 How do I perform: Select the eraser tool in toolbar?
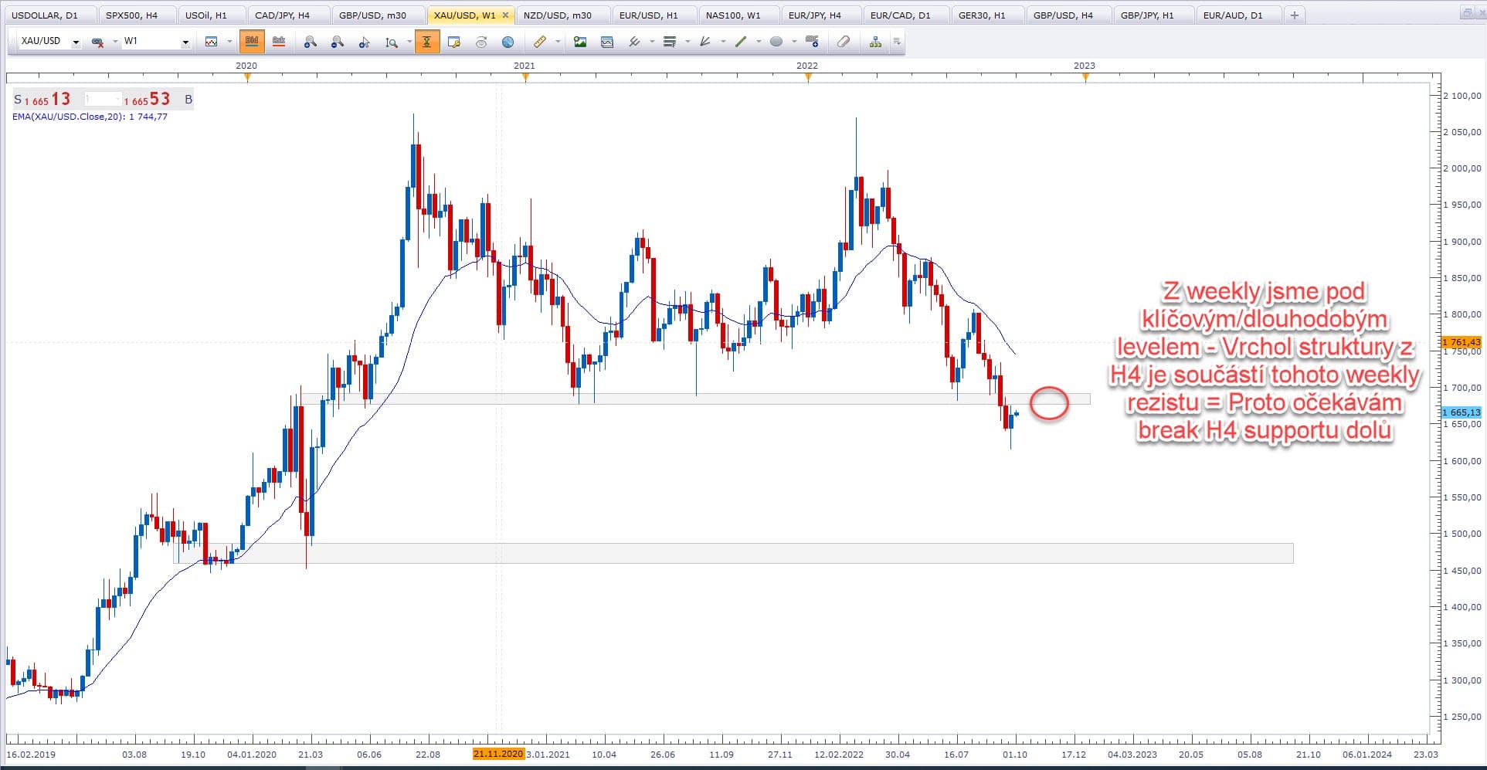[844, 42]
